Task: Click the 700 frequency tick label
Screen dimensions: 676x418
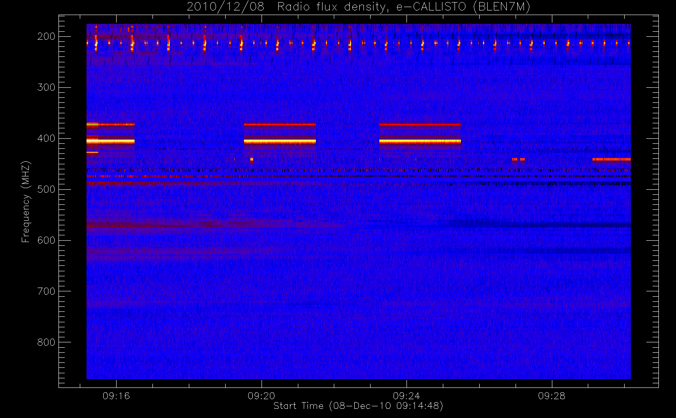Action: click(46, 291)
